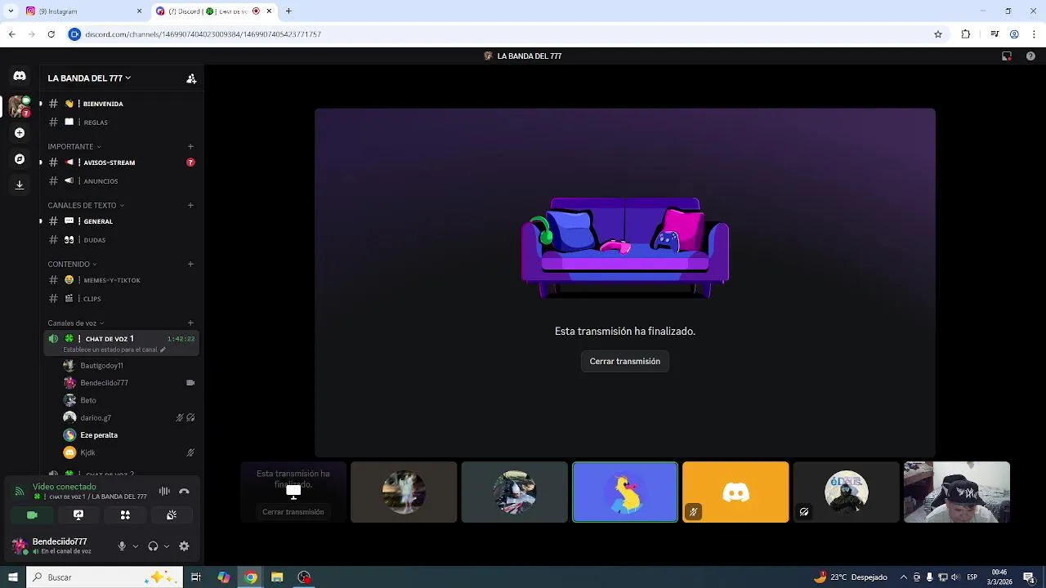Screen dimensions: 1046x588
Task: Switch to the Instagram browser tab
Action: tap(82, 11)
